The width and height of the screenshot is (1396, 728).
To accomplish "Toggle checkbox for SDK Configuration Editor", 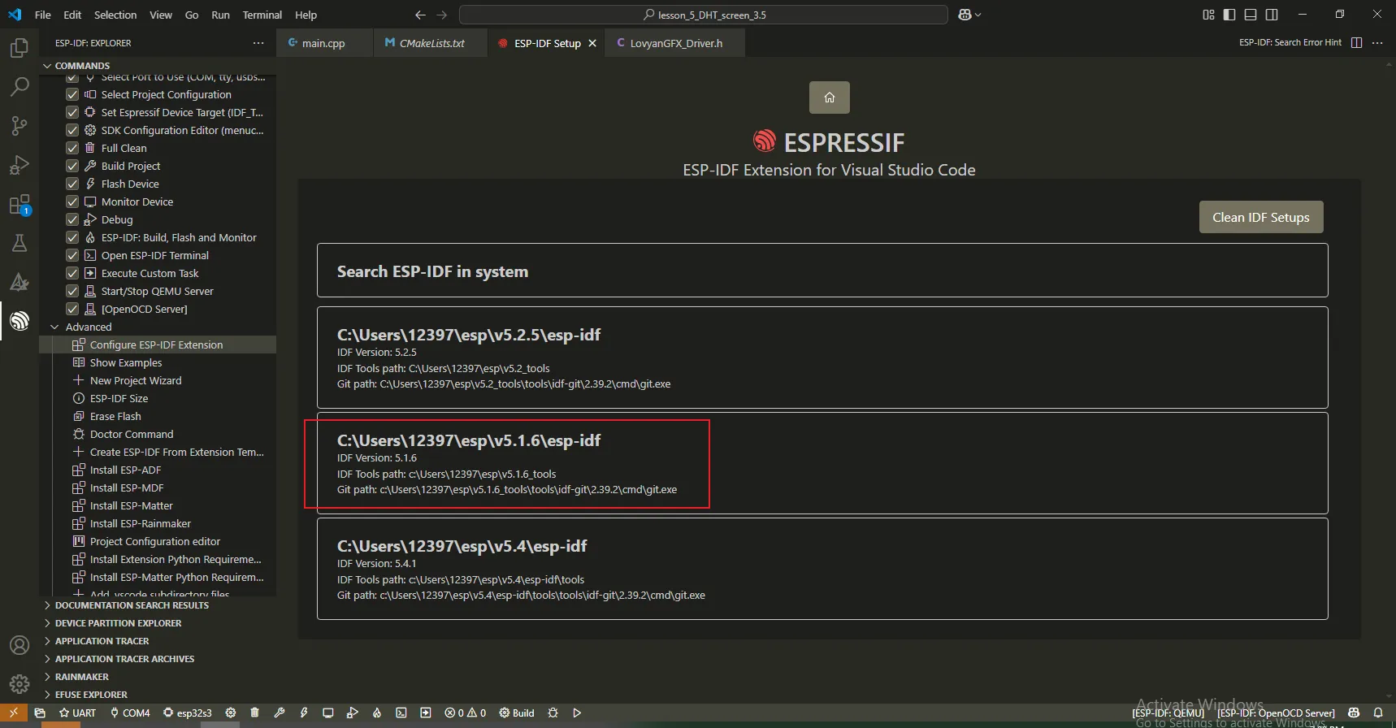I will pyautogui.click(x=72, y=130).
